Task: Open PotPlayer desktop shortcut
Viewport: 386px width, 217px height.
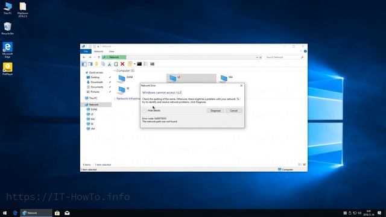Action: click(7, 69)
